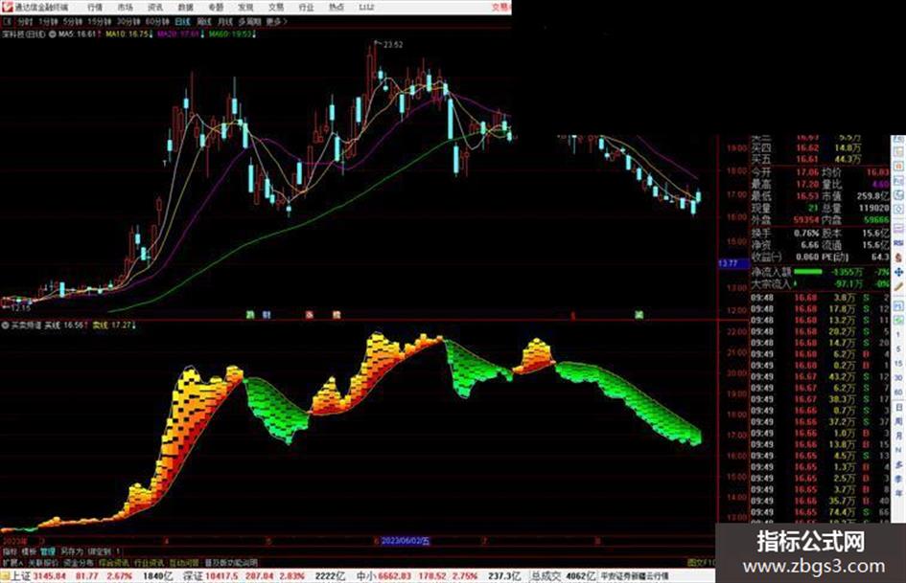Select 年 period shortcut in right sidebar

898,494
